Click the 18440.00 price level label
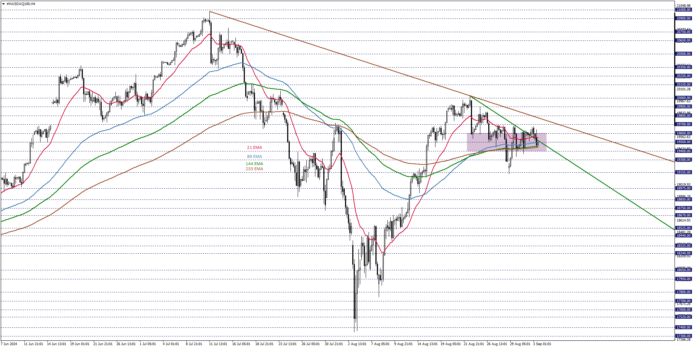The height and width of the screenshot is (348, 693). [683, 236]
